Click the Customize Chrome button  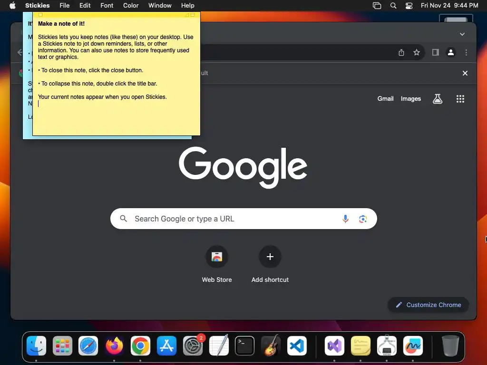[x=429, y=305]
